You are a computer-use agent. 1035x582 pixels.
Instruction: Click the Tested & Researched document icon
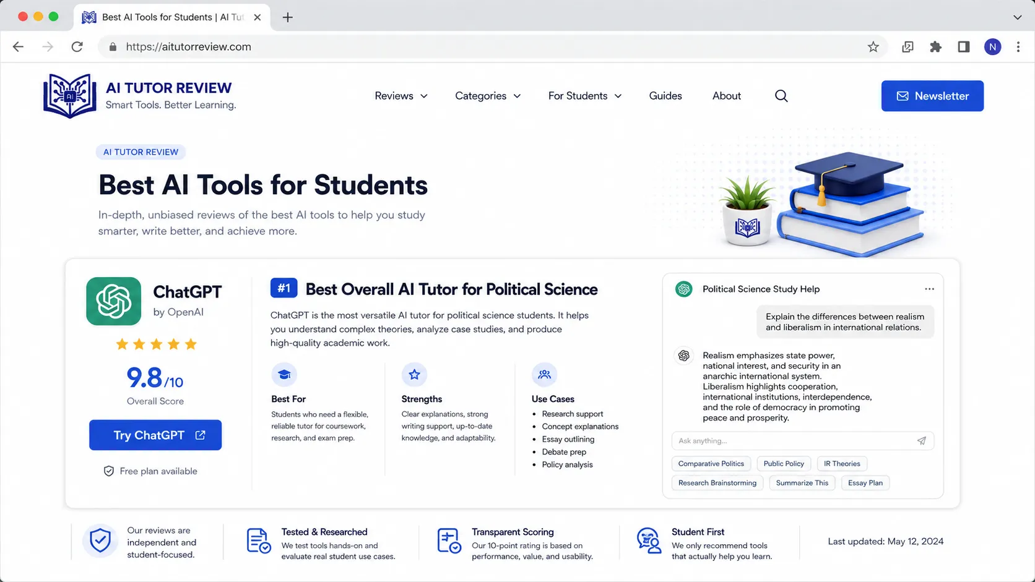click(x=259, y=541)
